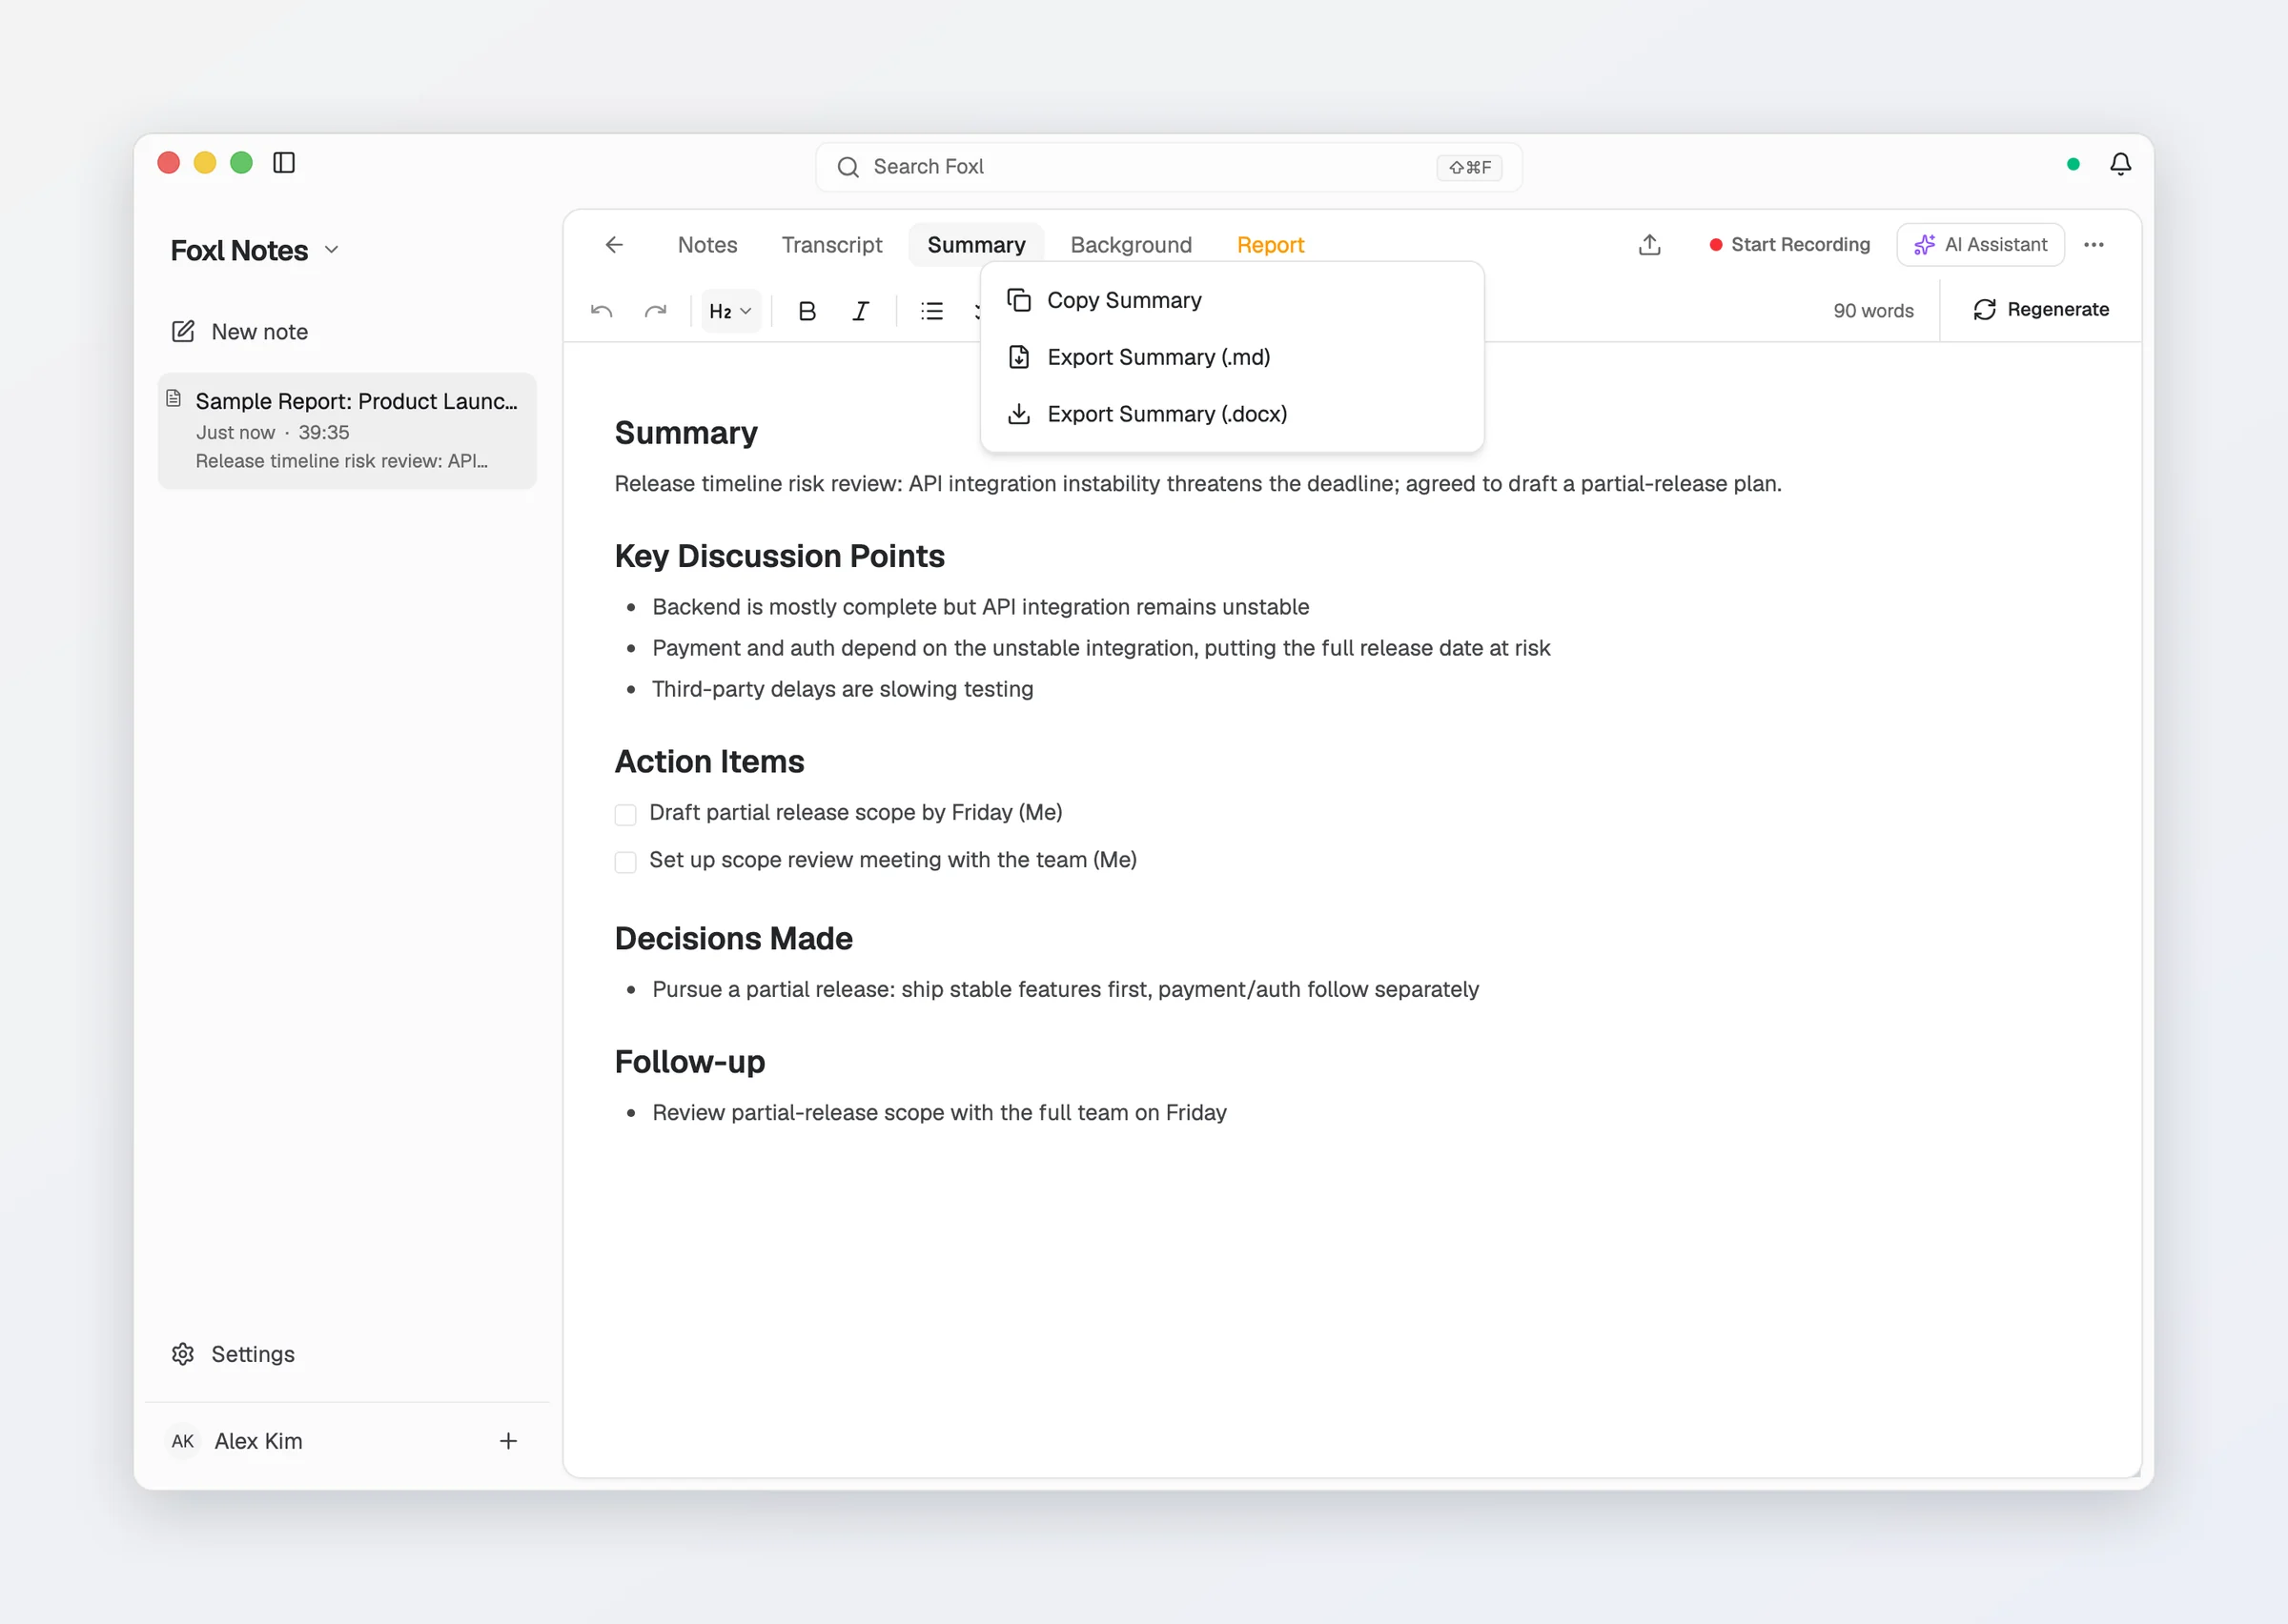2288x1624 pixels.
Task: Open the Report tab
Action: pos(1270,245)
